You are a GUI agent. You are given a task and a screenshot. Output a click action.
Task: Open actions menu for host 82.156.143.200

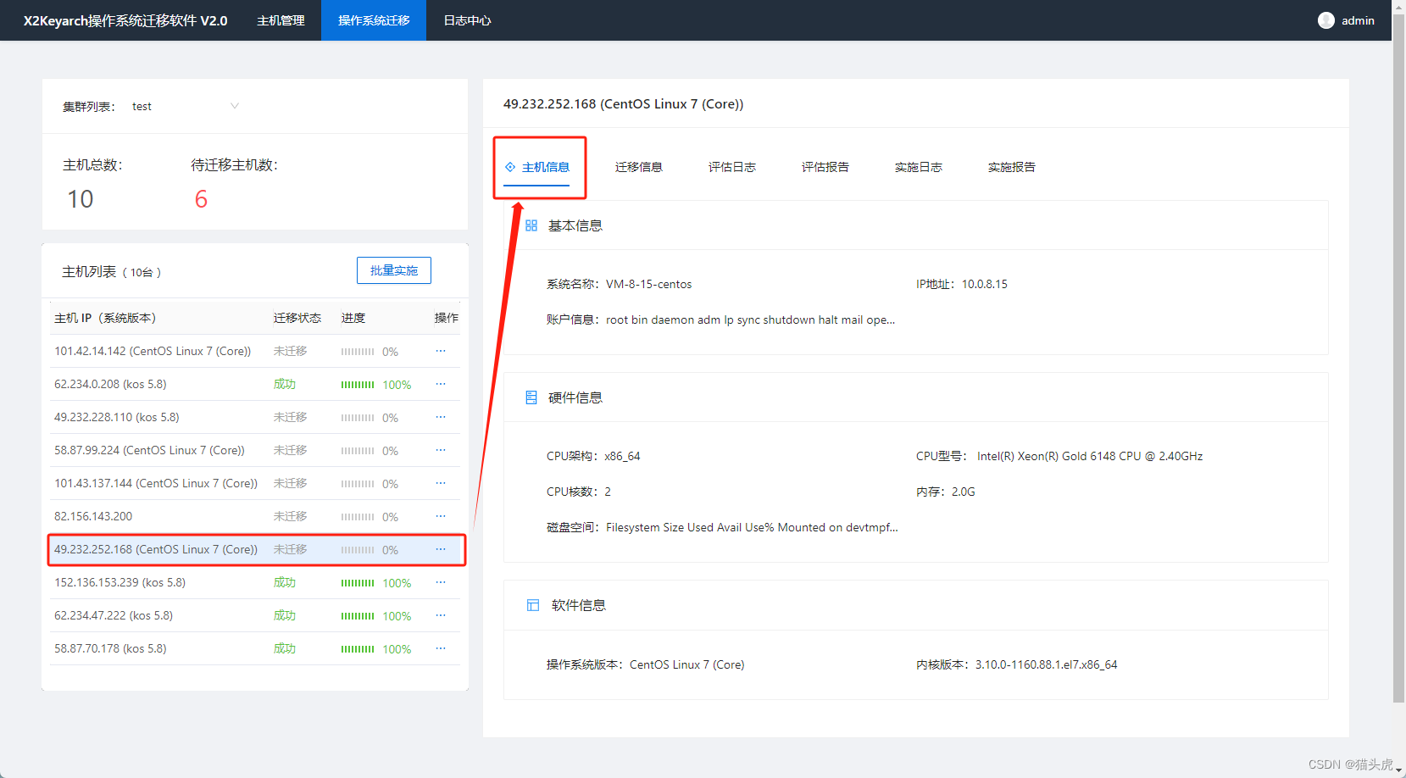pyautogui.click(x=441, y=516)
